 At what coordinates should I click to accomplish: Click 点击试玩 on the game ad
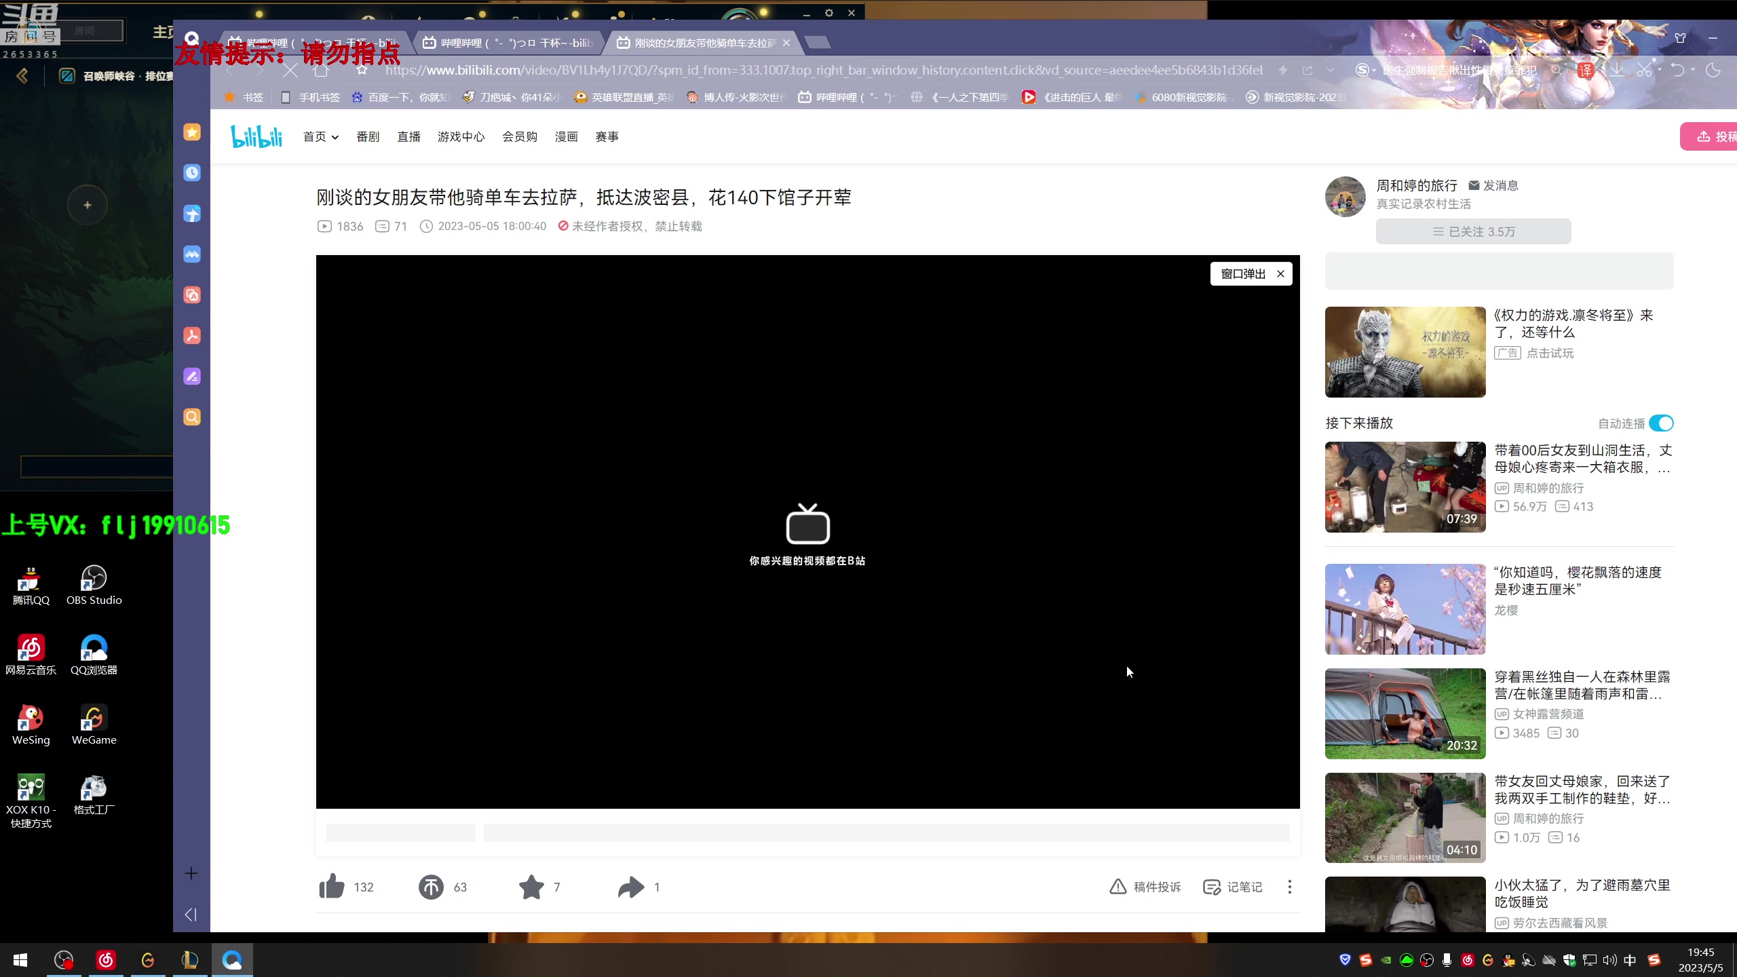click(x=1550, y=353)
